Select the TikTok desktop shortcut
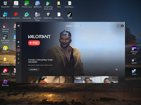Screen dimensions: 141x105 pyautogui.click(x=70, y=16)
